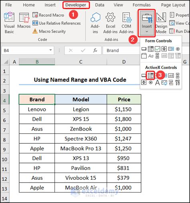This screenshot has height=203, width=190.
Task: Select column D header
Action: [124, 62]
